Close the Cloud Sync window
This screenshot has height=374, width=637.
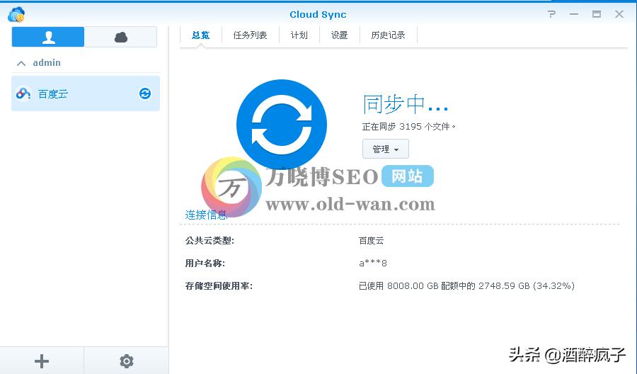[x=619, y=14]
